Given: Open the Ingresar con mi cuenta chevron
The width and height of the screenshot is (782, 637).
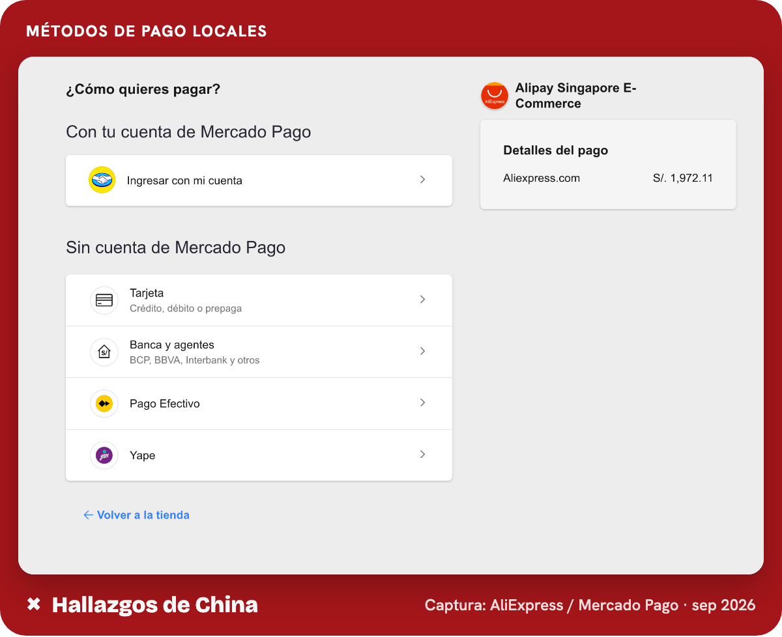Looking at the screenshot, I should (x=423, y=179).
